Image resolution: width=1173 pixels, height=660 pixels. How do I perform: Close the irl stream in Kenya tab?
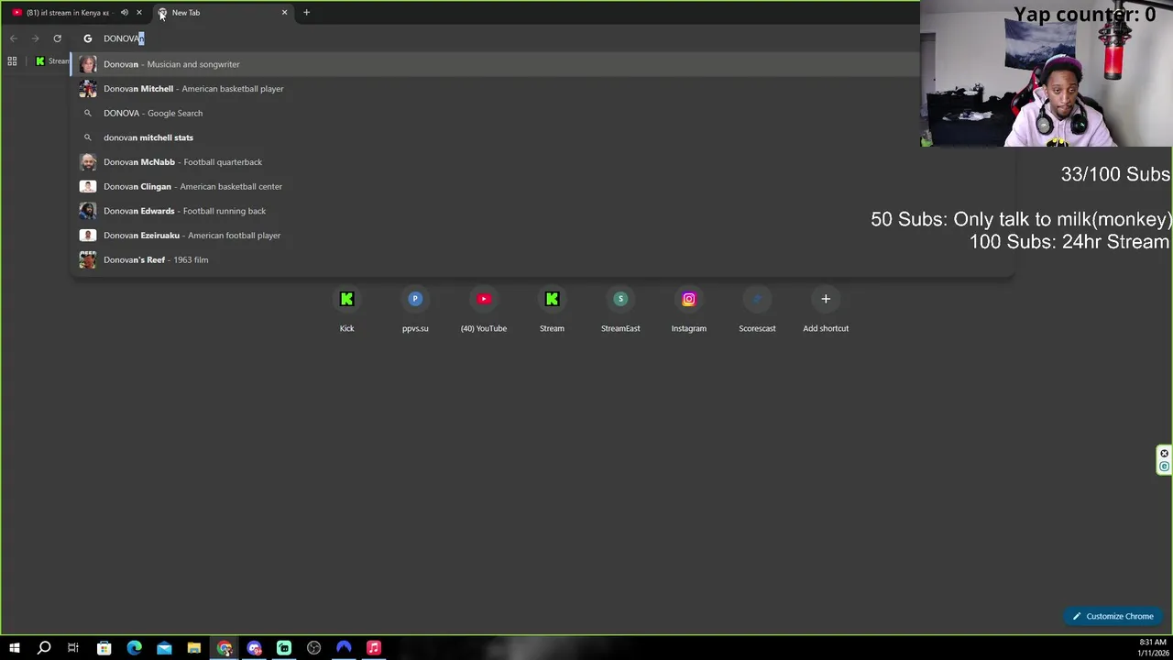tap(139, 13)
